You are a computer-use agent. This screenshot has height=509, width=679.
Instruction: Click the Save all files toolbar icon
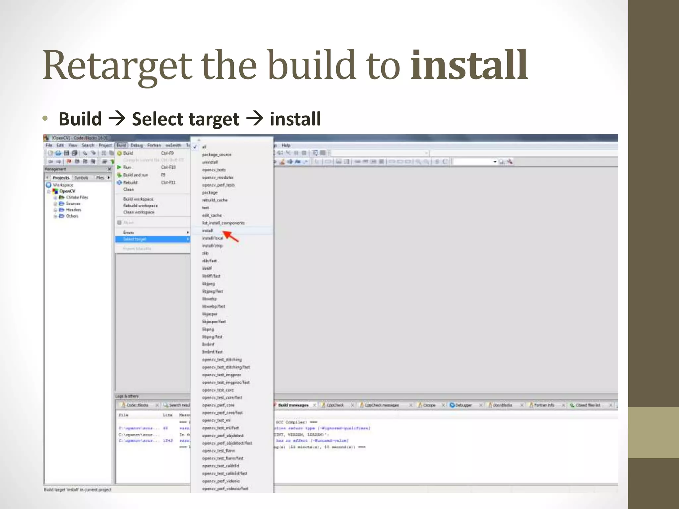(74, 153)
